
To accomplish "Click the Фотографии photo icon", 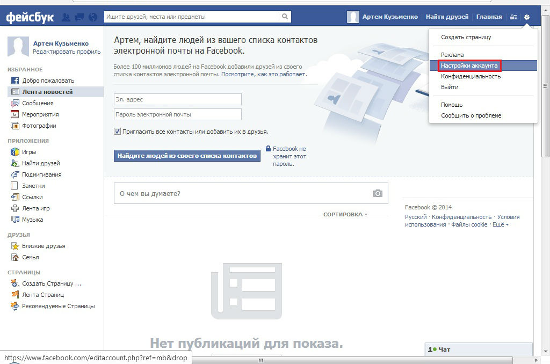I will [15, 126].
